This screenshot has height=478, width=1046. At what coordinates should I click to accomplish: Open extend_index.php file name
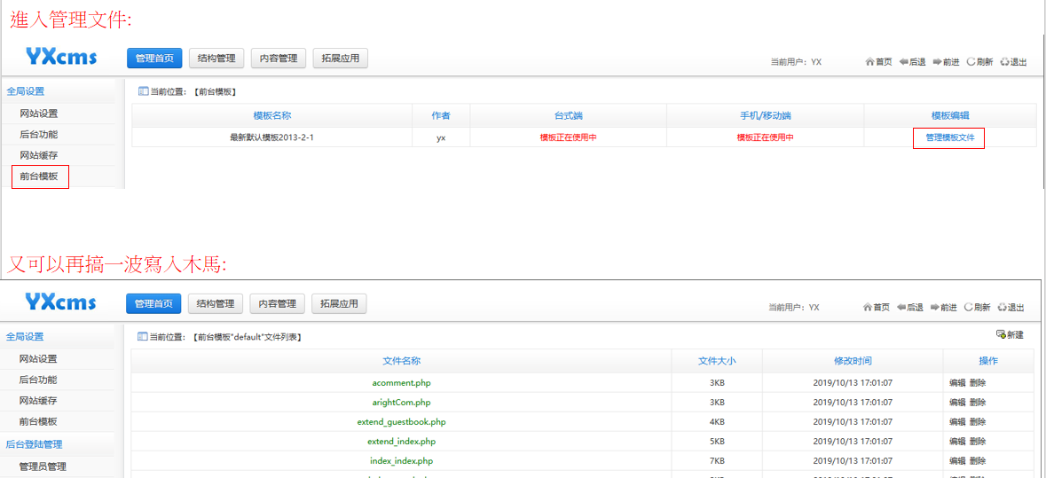tap(402, 442)
